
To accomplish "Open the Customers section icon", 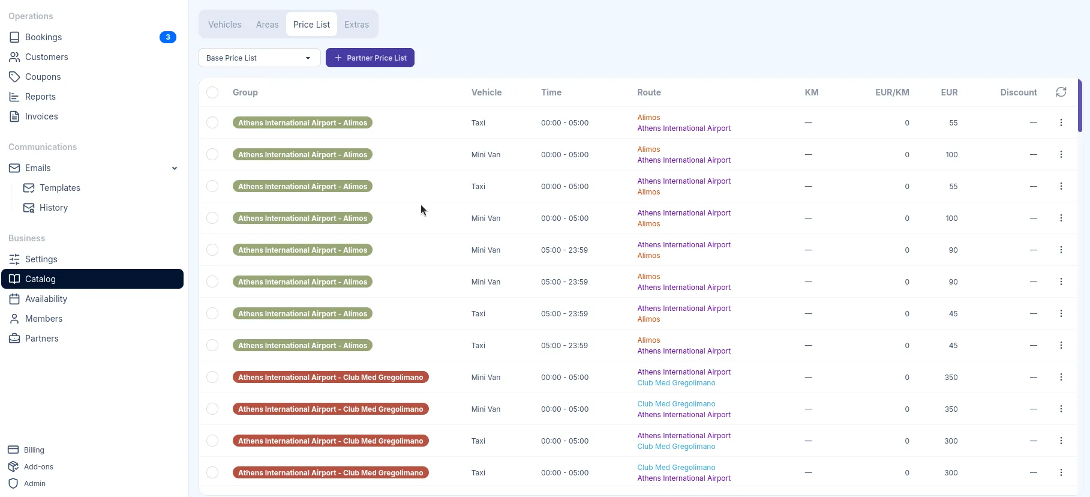I will click(14, 57).
